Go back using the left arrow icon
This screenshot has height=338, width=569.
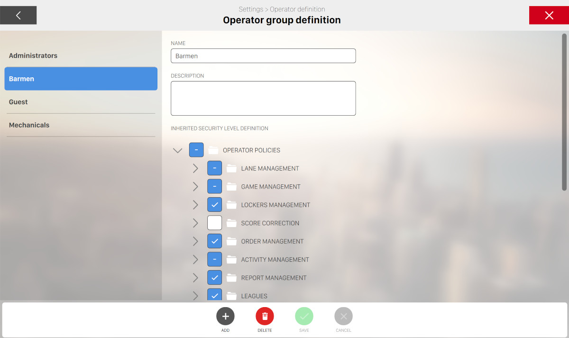(x=18, y=15)
